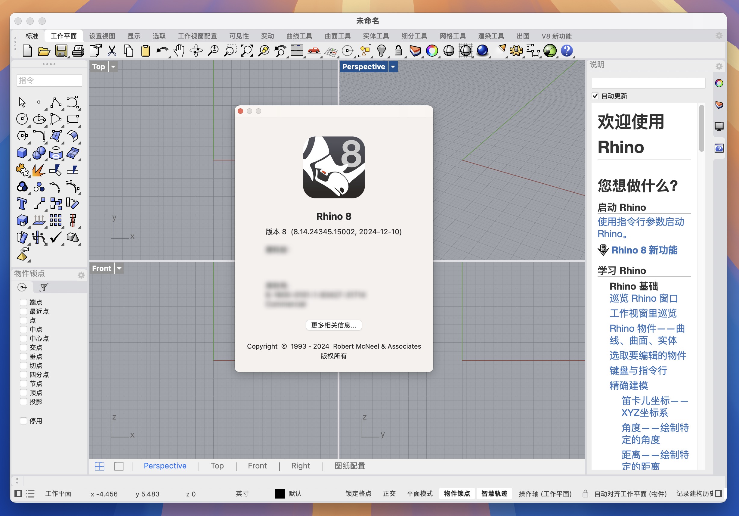739x516 pixels.
Task: Open the Perspective viewport dropdown
Action: (393, 67)
